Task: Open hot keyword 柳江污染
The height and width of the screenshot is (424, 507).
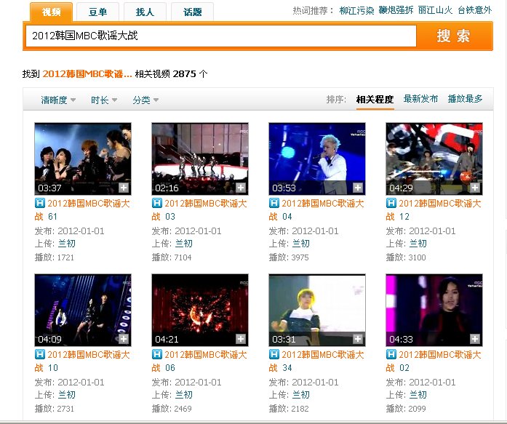Action: click(356, 10)
